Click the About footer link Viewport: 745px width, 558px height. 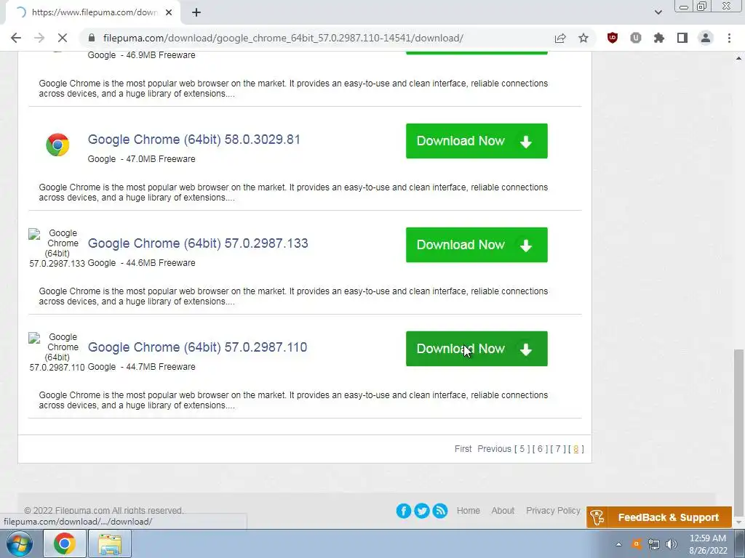pos(503,511)
